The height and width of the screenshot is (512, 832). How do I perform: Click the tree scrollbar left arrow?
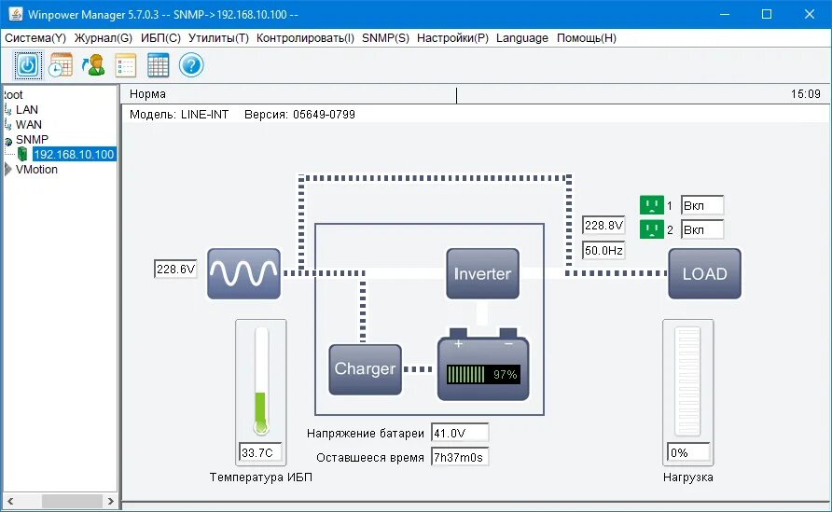[x=10, y=501]
